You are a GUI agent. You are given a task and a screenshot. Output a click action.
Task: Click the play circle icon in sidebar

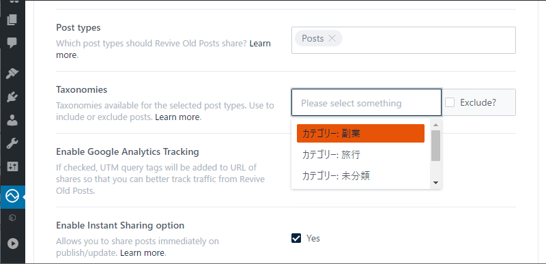point(12,244)
